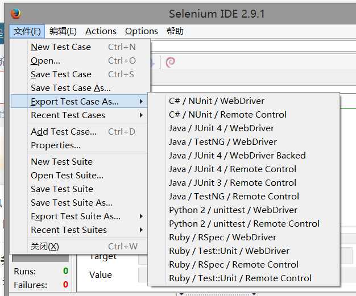The width and height of the screenshot is (356, 296).
Task: Choose New Test Suite
Action: click(80, 162)
